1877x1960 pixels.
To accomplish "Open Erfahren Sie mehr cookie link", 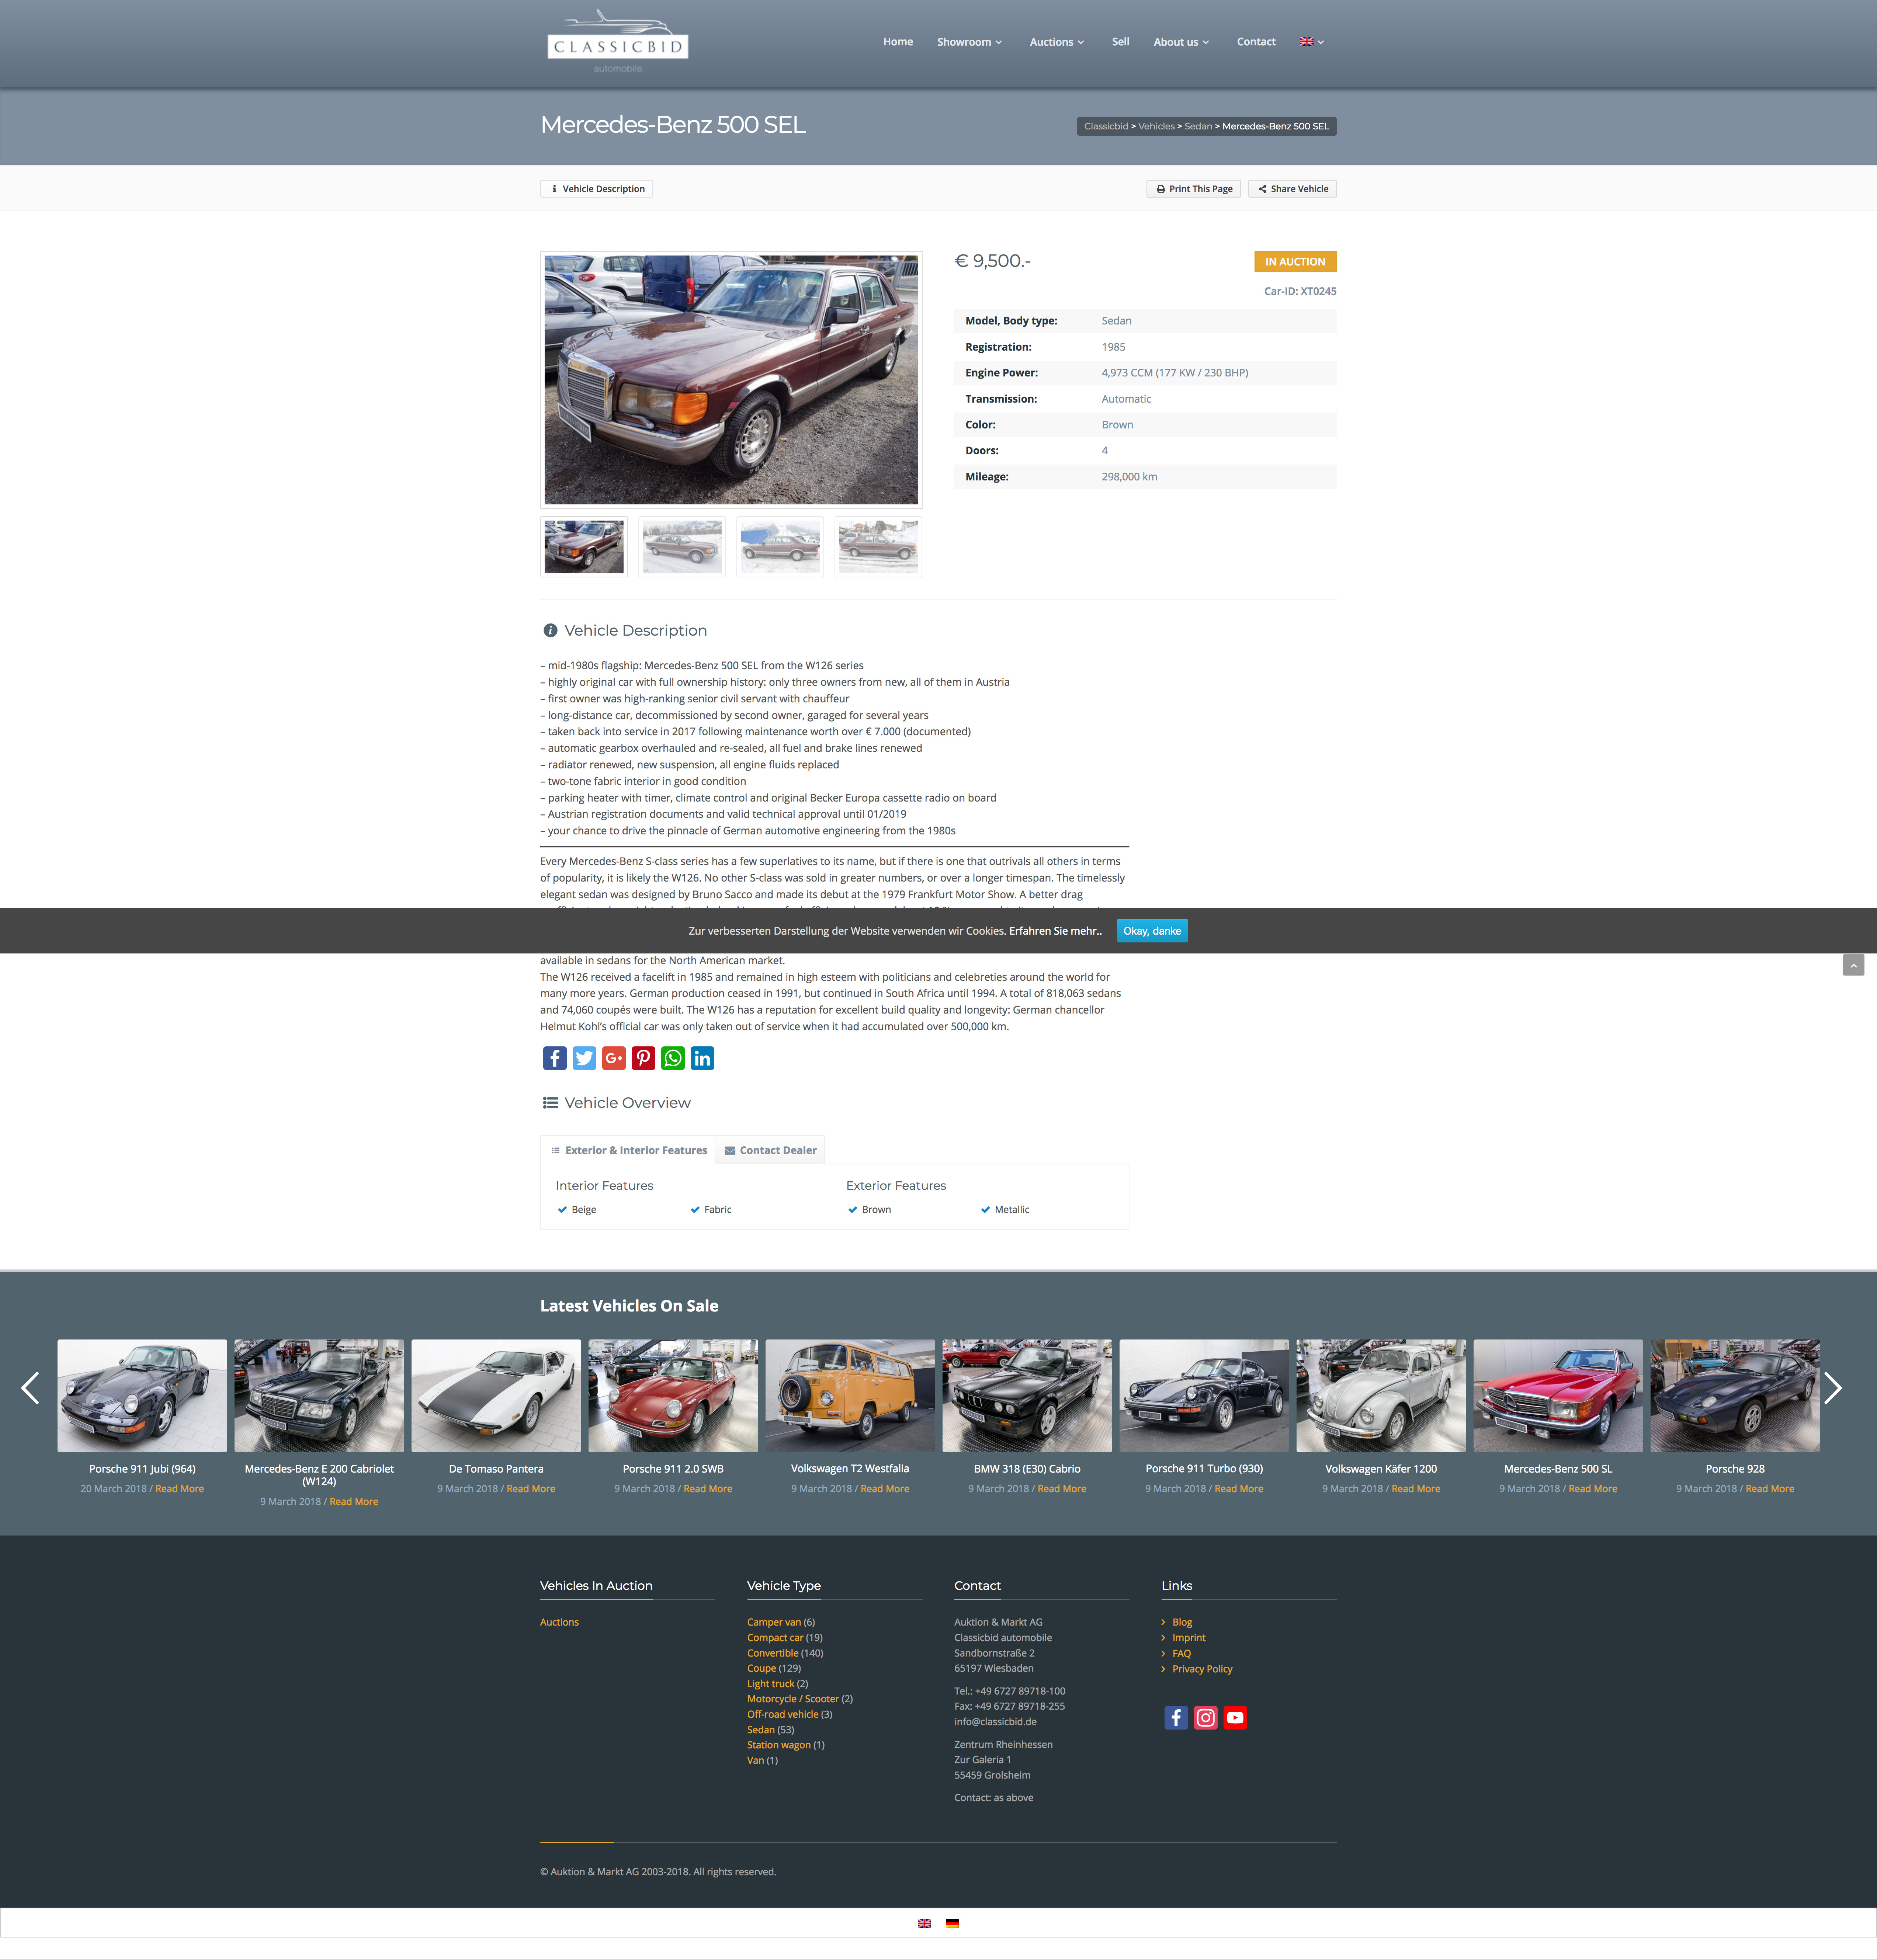I will 1055,931.
